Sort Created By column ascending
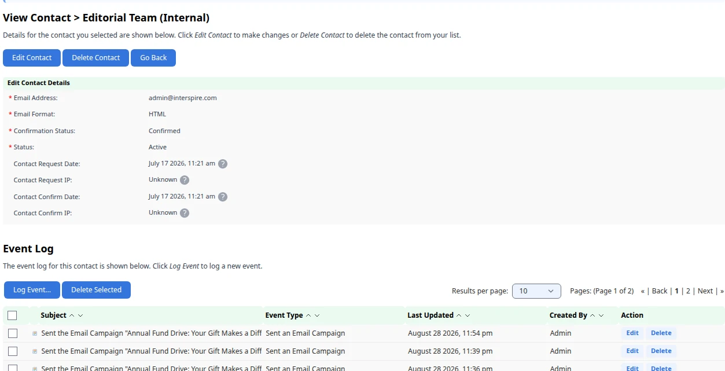The width and height of the screenshot is (725, 371). point(592,315)
